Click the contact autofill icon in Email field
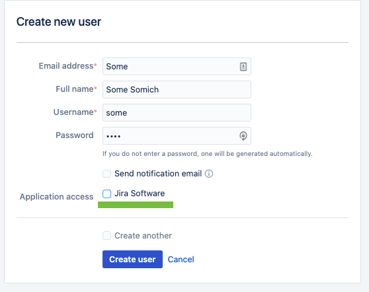The height and width of the screenshot is (292, 369). coord(243,67)
